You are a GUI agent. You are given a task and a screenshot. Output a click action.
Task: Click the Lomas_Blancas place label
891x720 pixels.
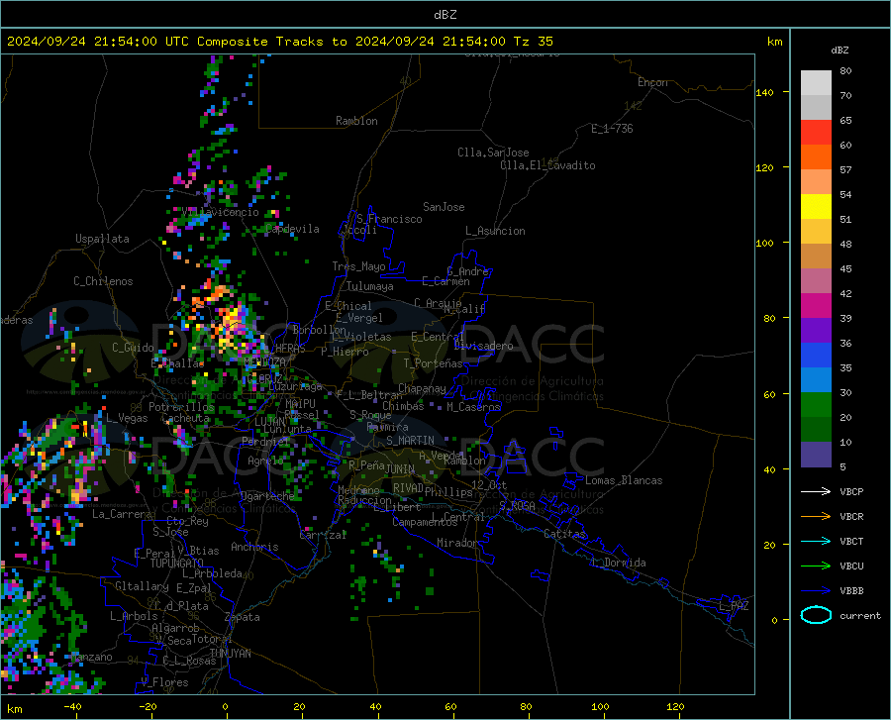[624, 480]
